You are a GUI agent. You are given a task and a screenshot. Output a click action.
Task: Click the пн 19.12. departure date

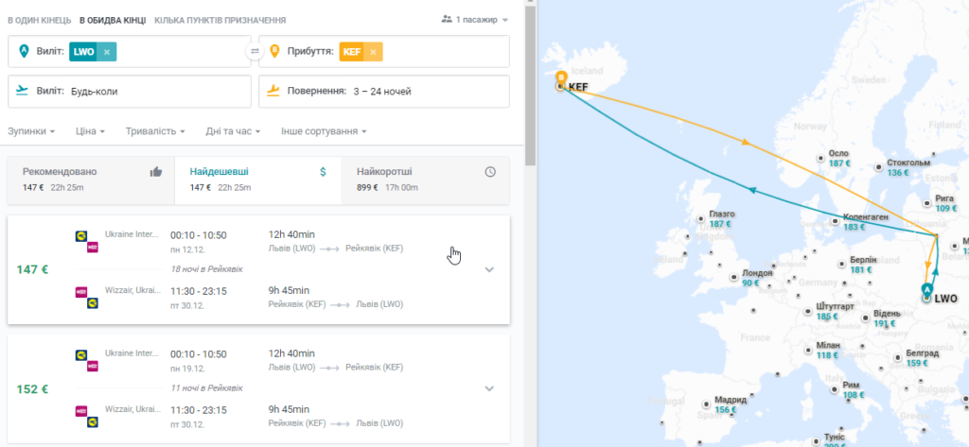click(188, 368)
